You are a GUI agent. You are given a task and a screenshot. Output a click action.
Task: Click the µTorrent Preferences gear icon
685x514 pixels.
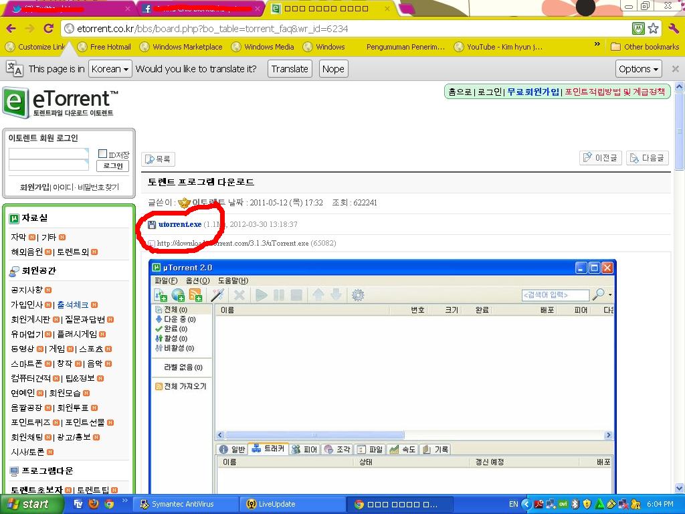[x=358, y=295]
